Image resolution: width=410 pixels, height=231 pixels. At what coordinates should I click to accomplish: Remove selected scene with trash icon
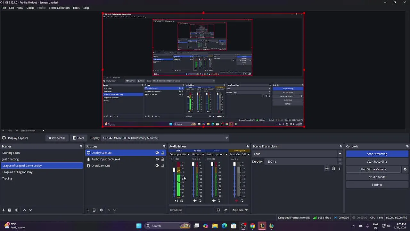[10, 210]
